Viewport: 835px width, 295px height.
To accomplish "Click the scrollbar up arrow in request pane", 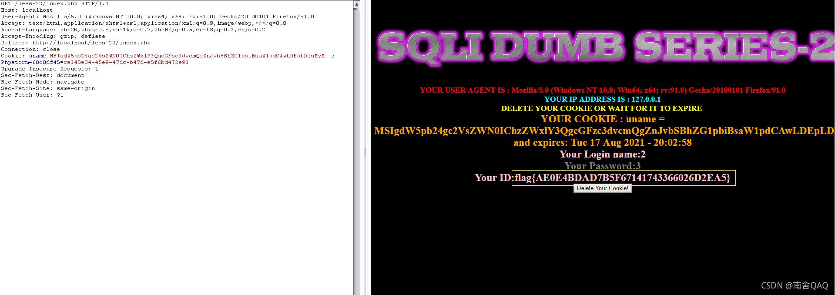I will (356, 4).
